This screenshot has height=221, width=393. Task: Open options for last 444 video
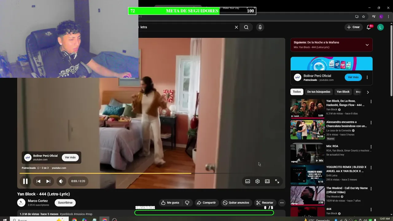(x=371, y=210)
